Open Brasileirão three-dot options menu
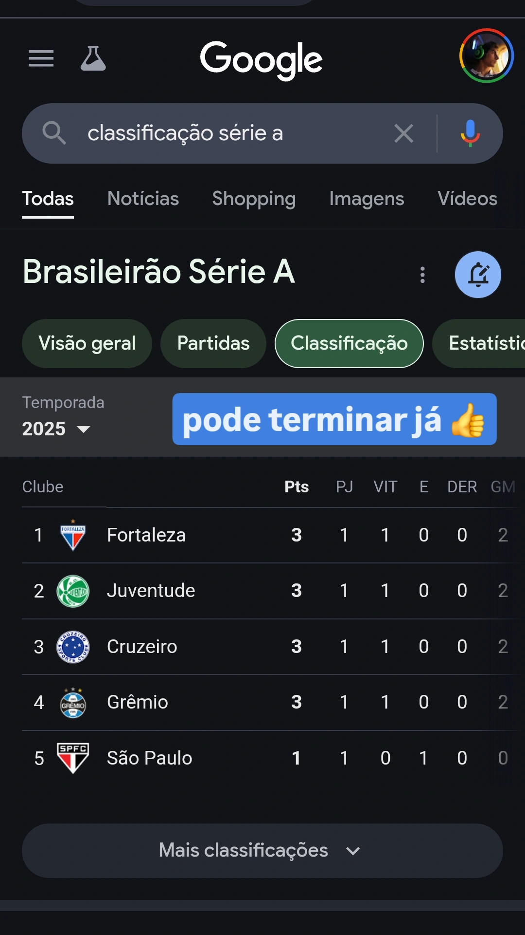This screenshot has height=935, width=525. 422,275
